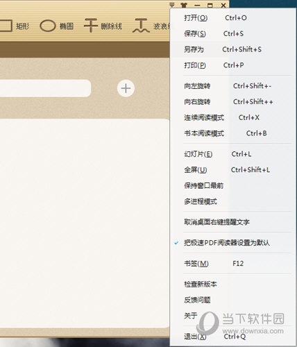
Task: Open the main menu dropdown arrow in title bar
Action: [x=172, y=5]
